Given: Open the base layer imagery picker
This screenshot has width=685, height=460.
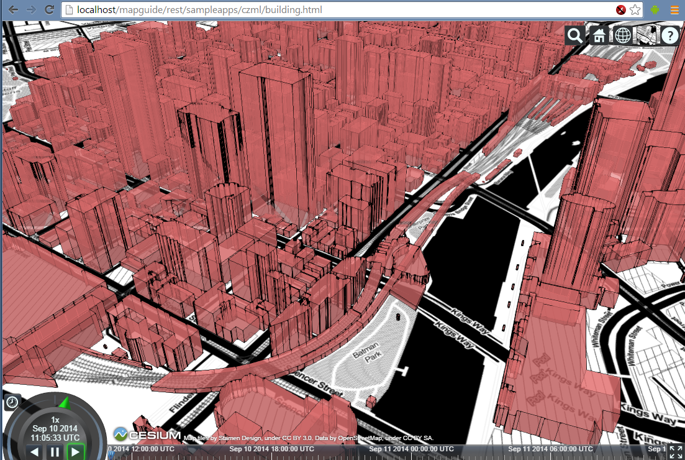Looking at the screenshot, I should point(646,35).
